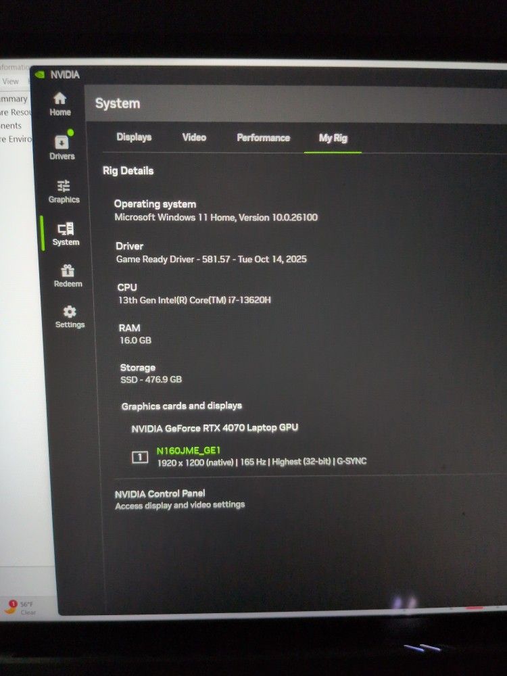Click the i7-13620H CPU value

click(195, 300)
